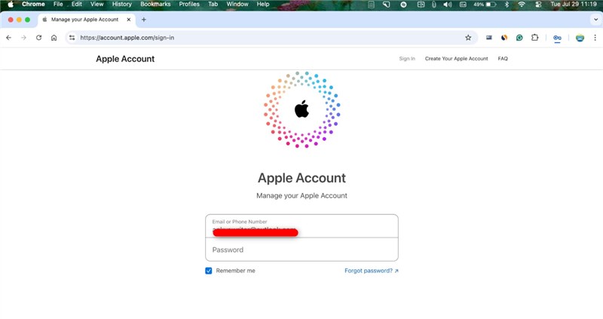Open the password manager extension icon
603x319 pixels.
557,38
